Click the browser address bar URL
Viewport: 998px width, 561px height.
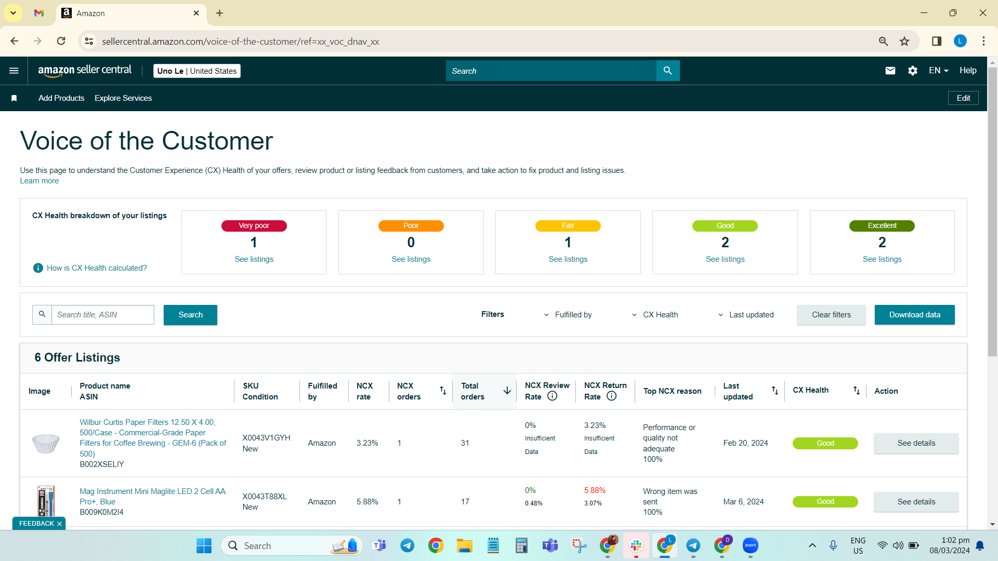click(x=240, y=42)
